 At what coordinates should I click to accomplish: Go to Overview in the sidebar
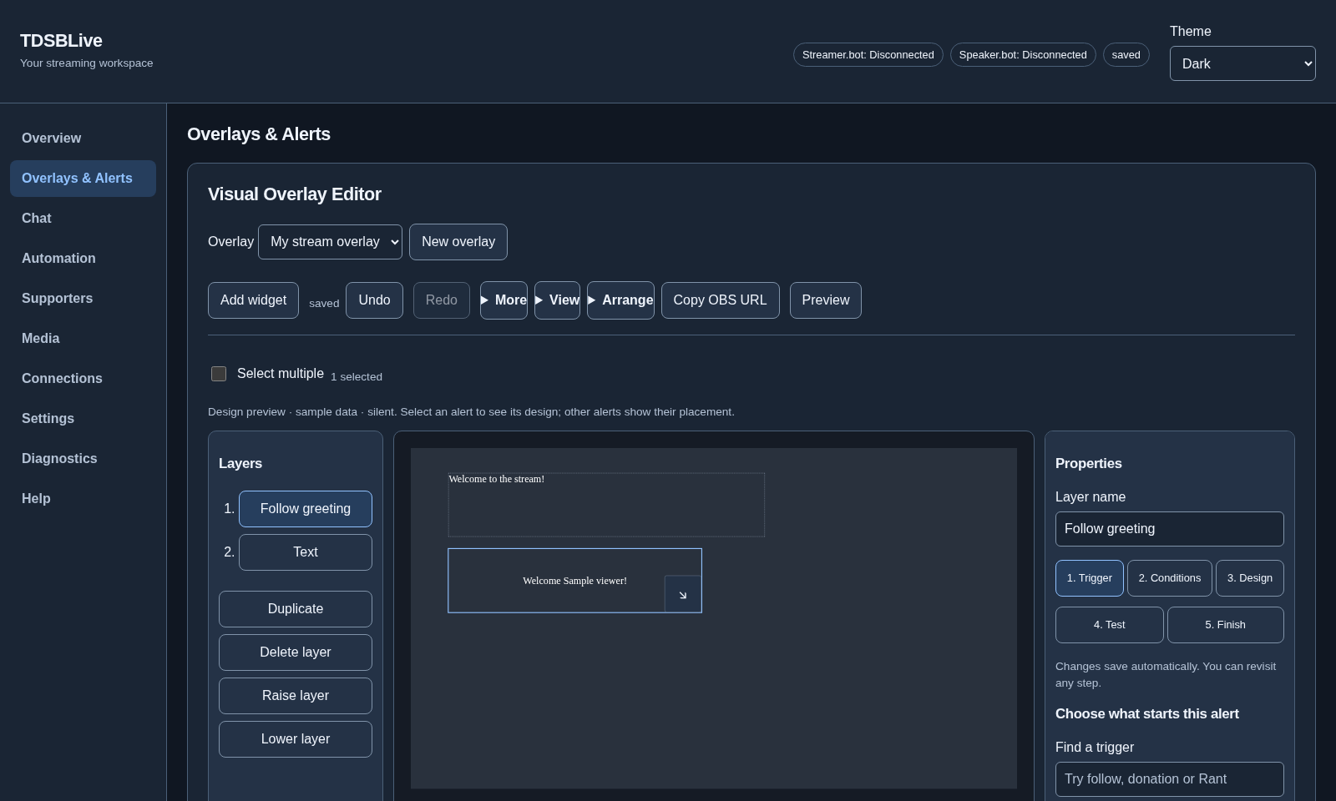(83, 139)
